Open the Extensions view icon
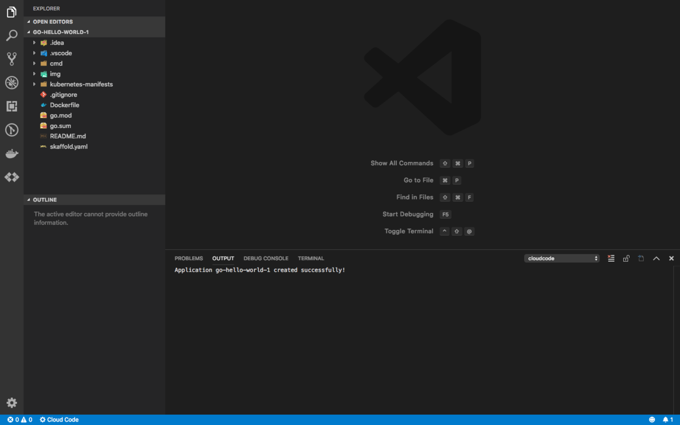This screenshot has height=425, width=680. pyautogui.click(x=11, y=106)
